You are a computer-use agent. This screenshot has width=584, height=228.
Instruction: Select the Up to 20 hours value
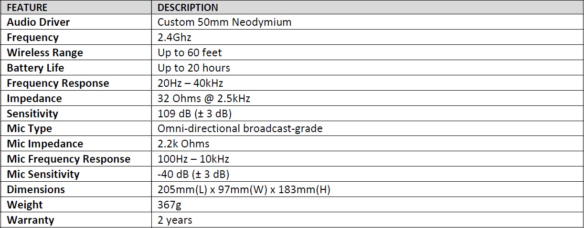[x=194, y=68]
